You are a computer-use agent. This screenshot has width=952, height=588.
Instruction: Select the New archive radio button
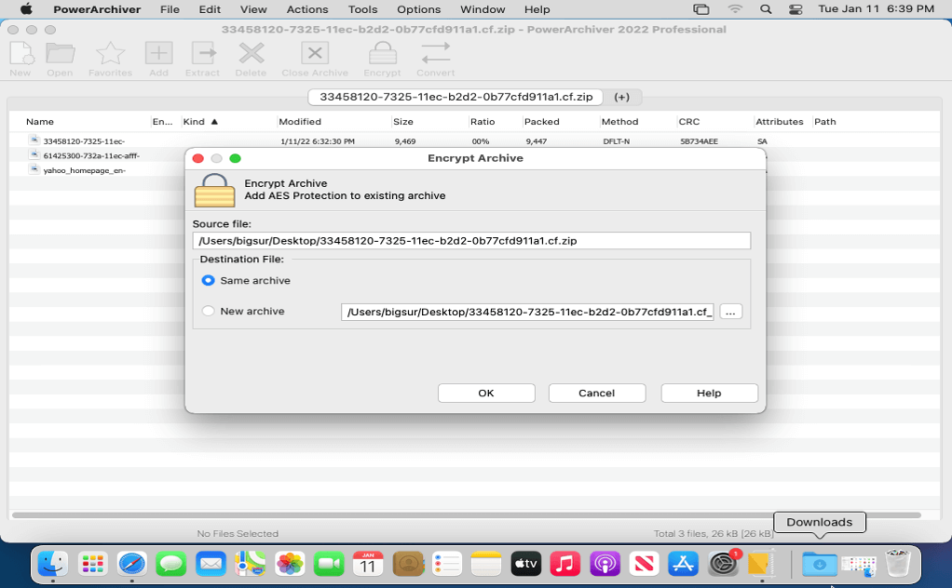[209, 311]
